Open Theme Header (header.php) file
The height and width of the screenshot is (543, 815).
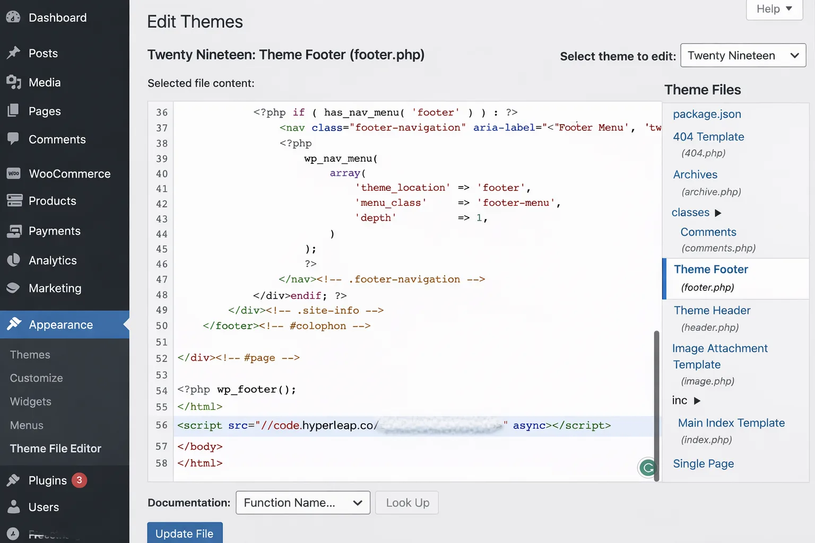(x=712, y=310)
